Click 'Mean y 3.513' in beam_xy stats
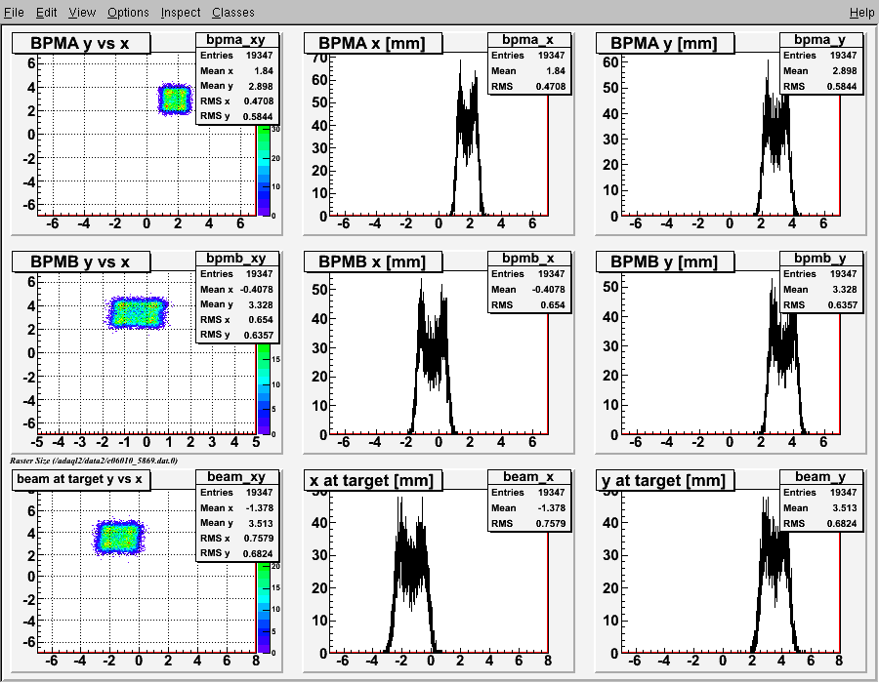 (x=236, y=523)
